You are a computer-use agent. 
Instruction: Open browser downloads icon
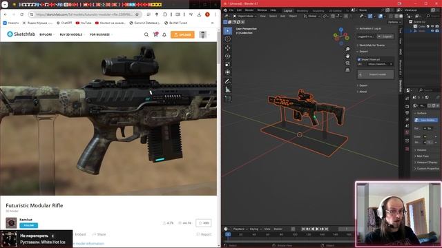[x=199, y=14]
